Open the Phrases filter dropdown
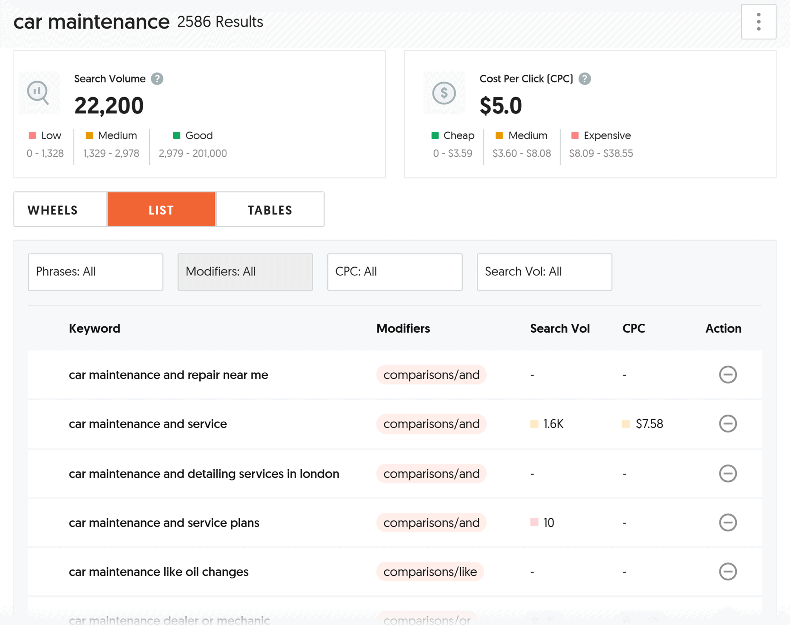This screenshot has height=625, width=790. coord(95,272)
